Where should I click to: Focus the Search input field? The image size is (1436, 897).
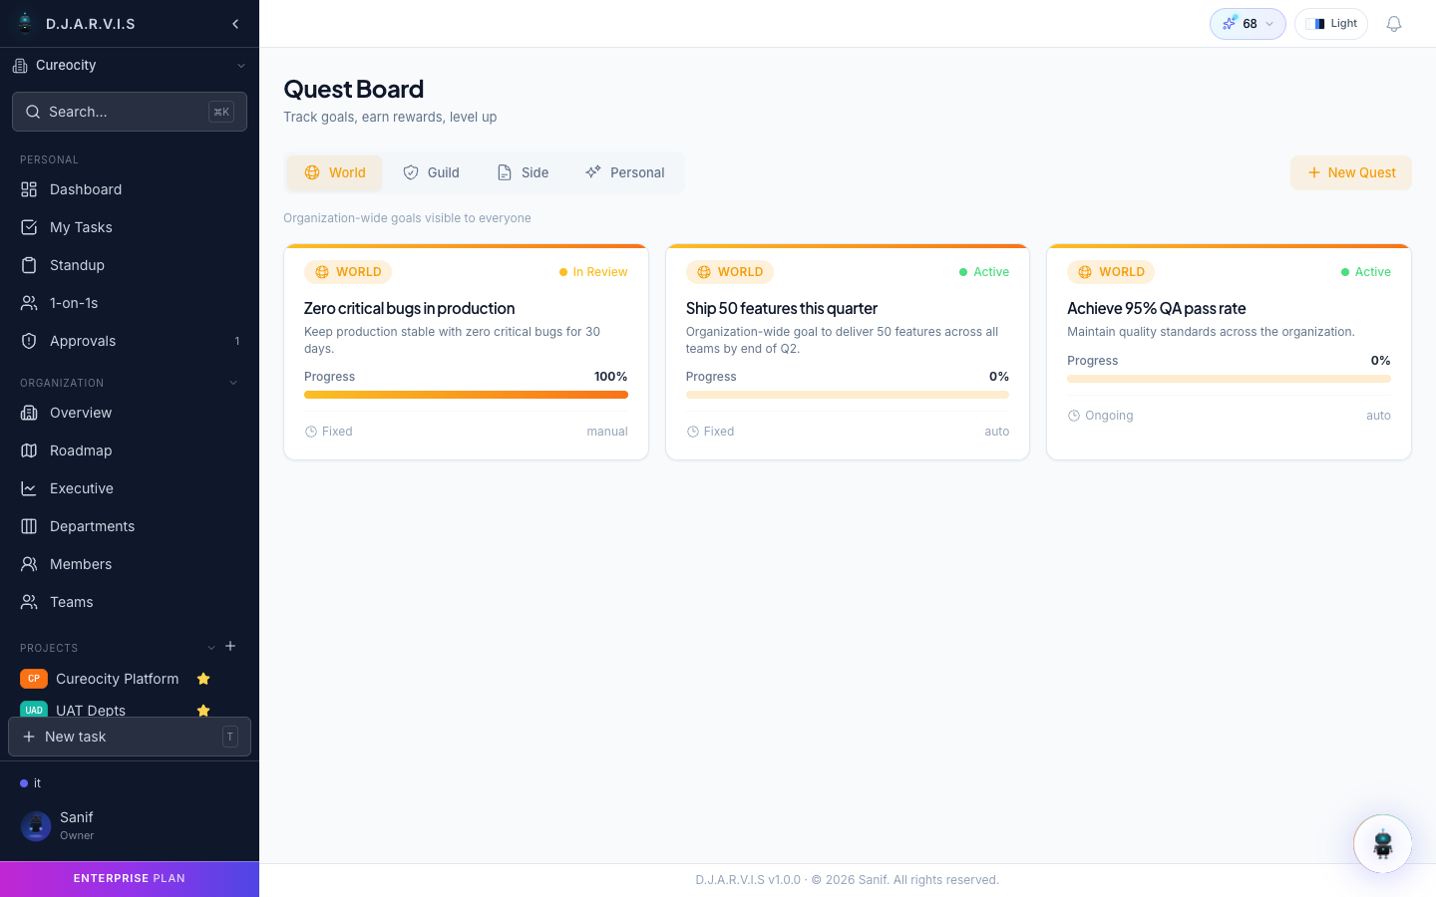(x=130, y=112)
